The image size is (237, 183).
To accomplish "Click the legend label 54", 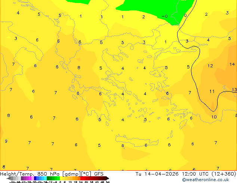I will click(108, 182).
